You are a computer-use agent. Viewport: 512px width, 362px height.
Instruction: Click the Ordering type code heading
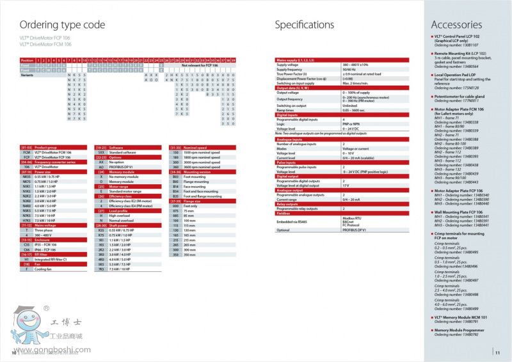click(62, 25)
